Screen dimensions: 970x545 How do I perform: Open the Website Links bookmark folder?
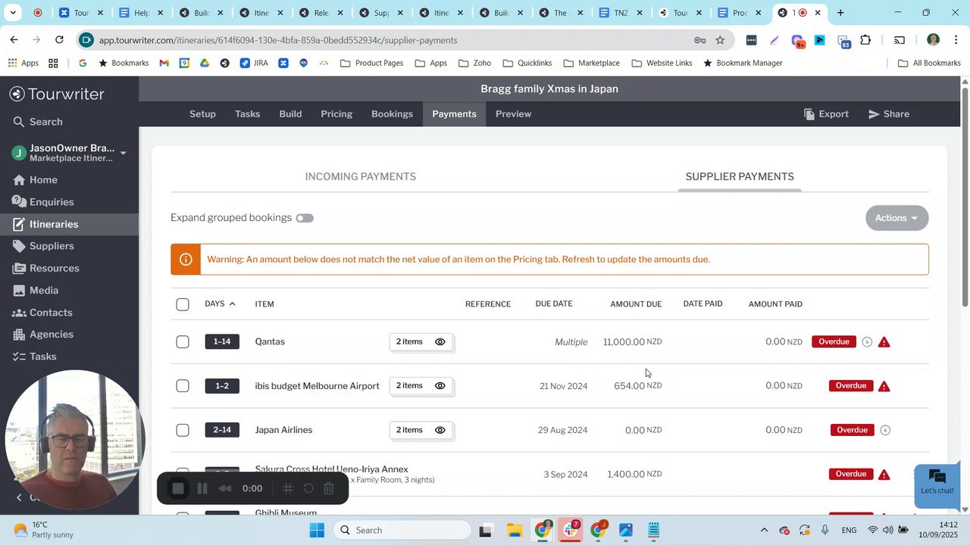(662, 63)
